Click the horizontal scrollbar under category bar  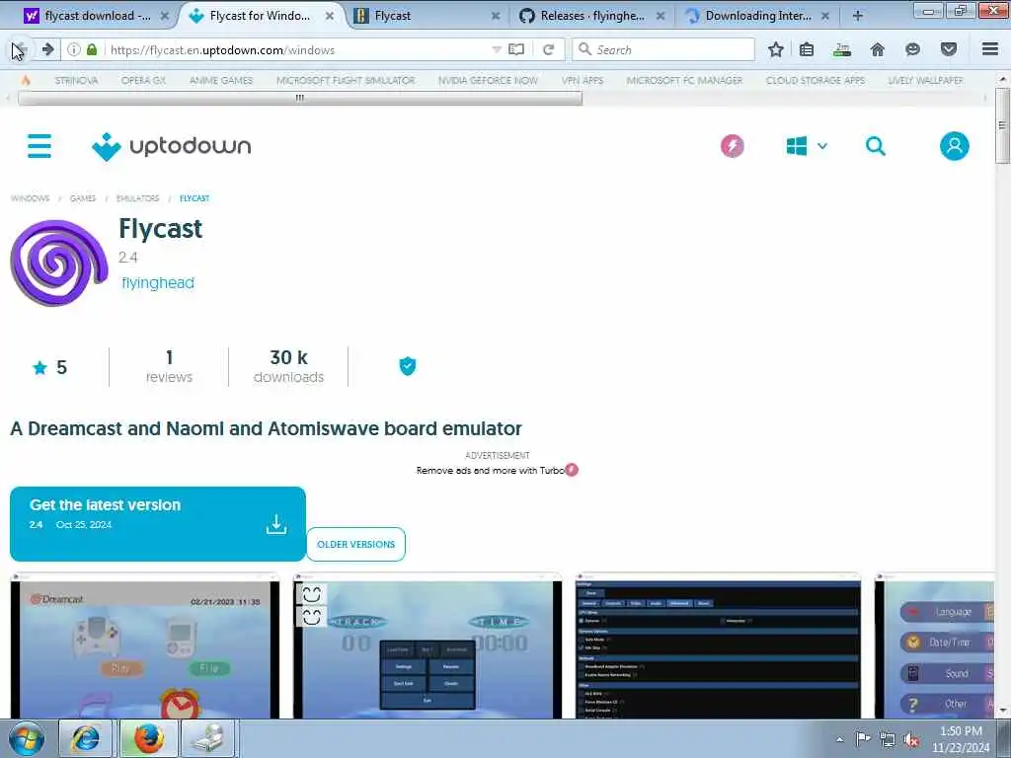click(300, 98)
